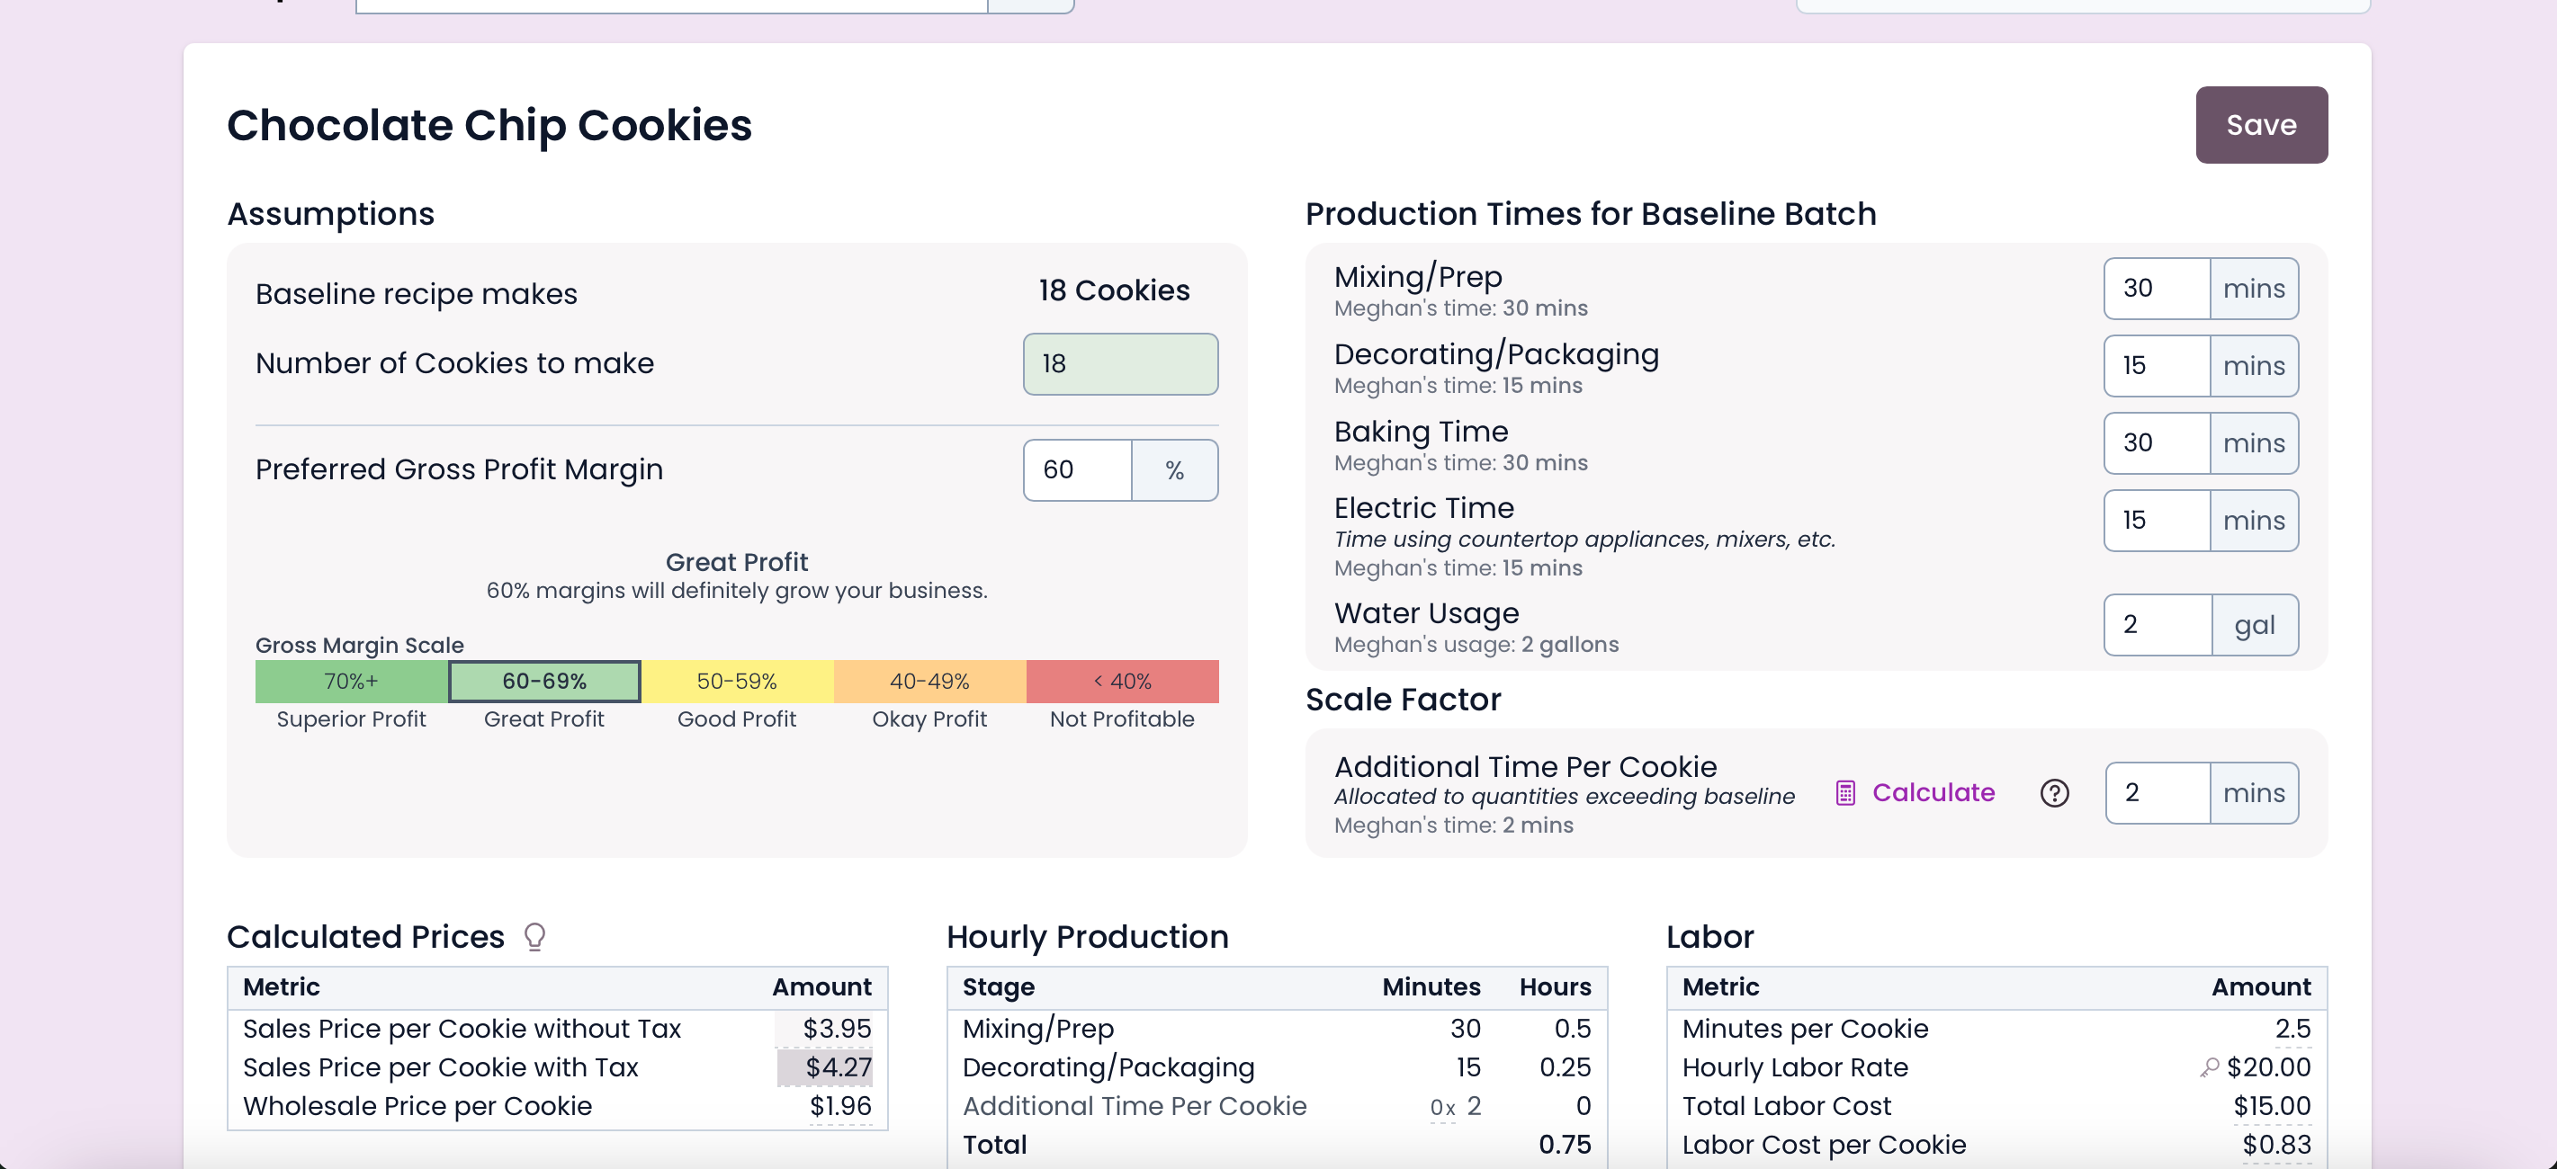Edit the Preferred Gross Profit Margin field

pos(1077,470)
